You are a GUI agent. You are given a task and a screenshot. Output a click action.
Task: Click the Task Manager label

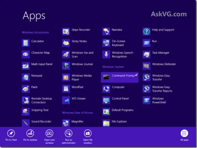[x=161, y=53]
